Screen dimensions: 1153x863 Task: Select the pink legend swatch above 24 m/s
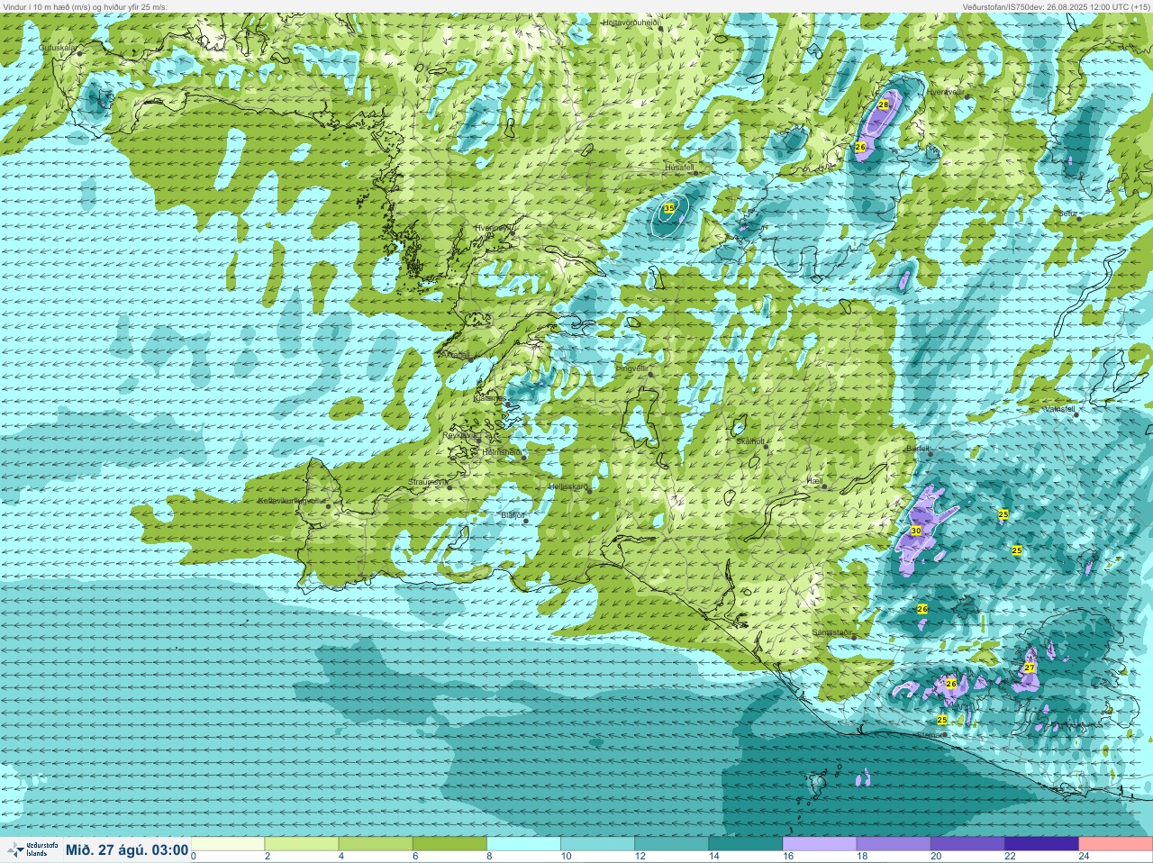pyautogui.click(x=1114, y=844)
